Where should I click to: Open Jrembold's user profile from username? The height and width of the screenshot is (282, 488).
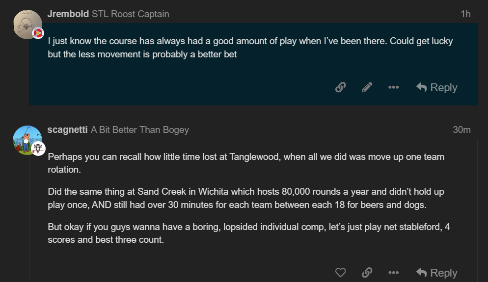pos(68,14)
